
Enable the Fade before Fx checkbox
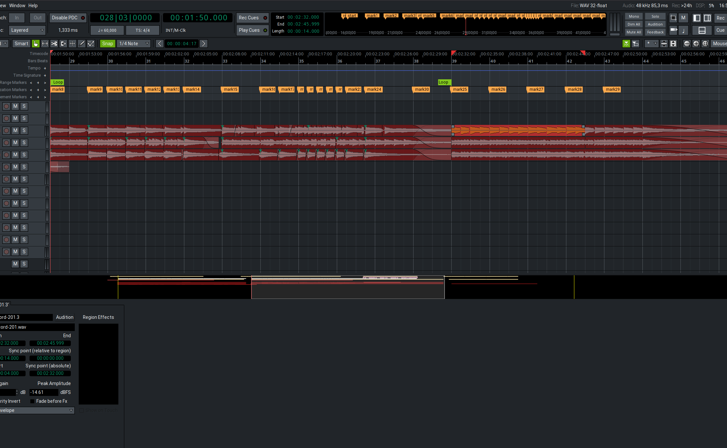coord(32,401)
